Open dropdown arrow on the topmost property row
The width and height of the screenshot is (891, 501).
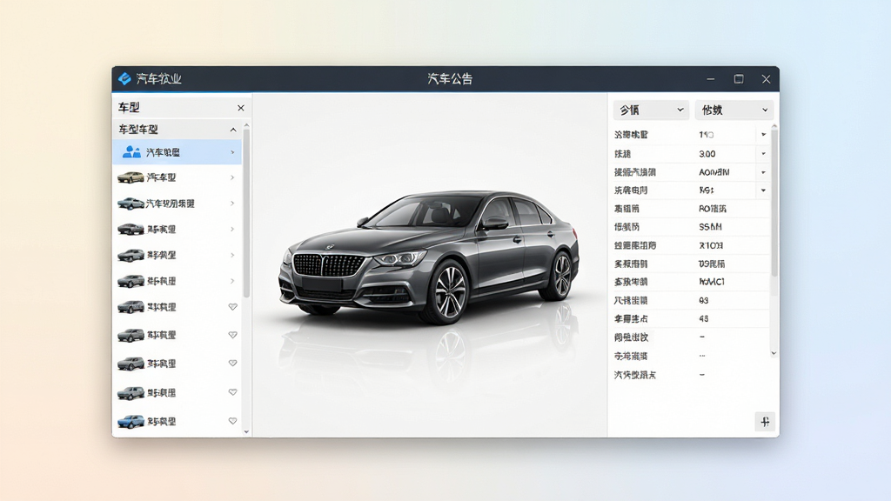tap(764, 135)
